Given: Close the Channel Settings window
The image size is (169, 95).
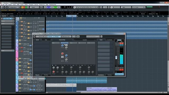Looking at the screenshot, I should tap(124, 34).
